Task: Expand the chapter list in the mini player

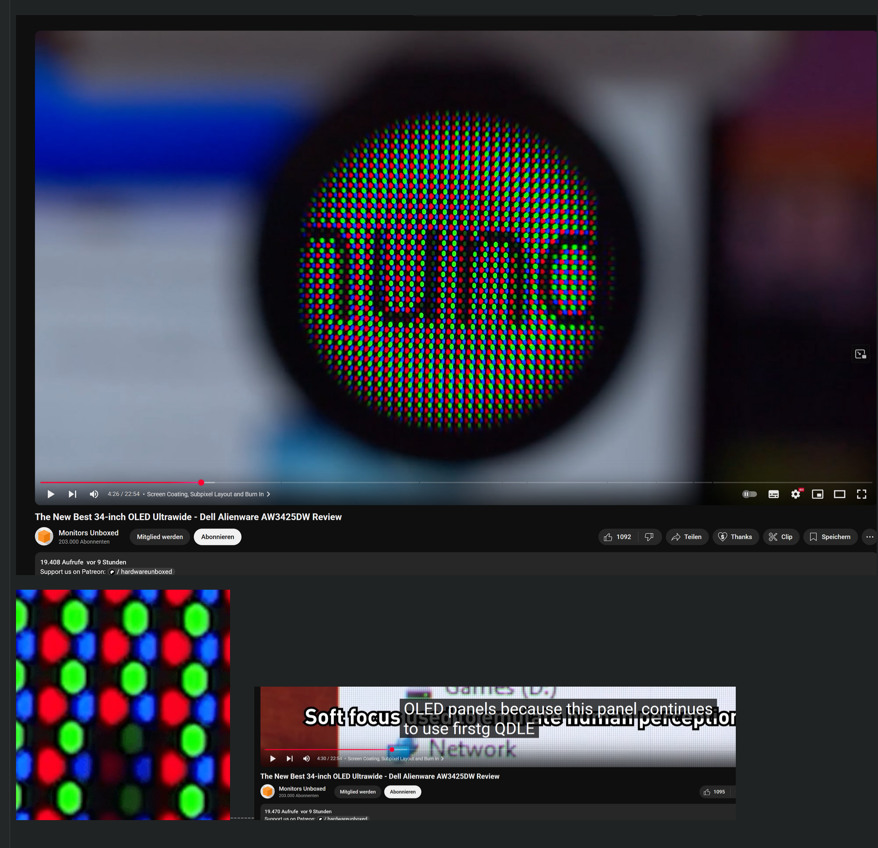Action: coord(442,758)
